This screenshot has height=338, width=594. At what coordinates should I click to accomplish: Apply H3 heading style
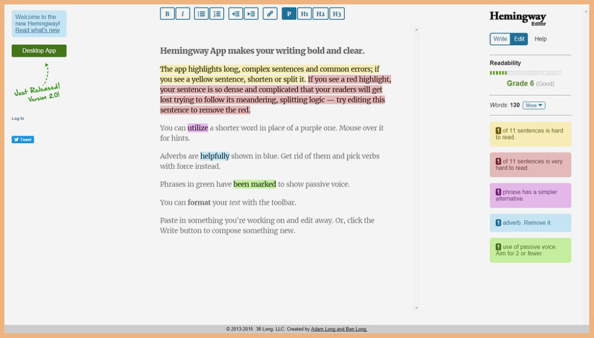[337, 14]
